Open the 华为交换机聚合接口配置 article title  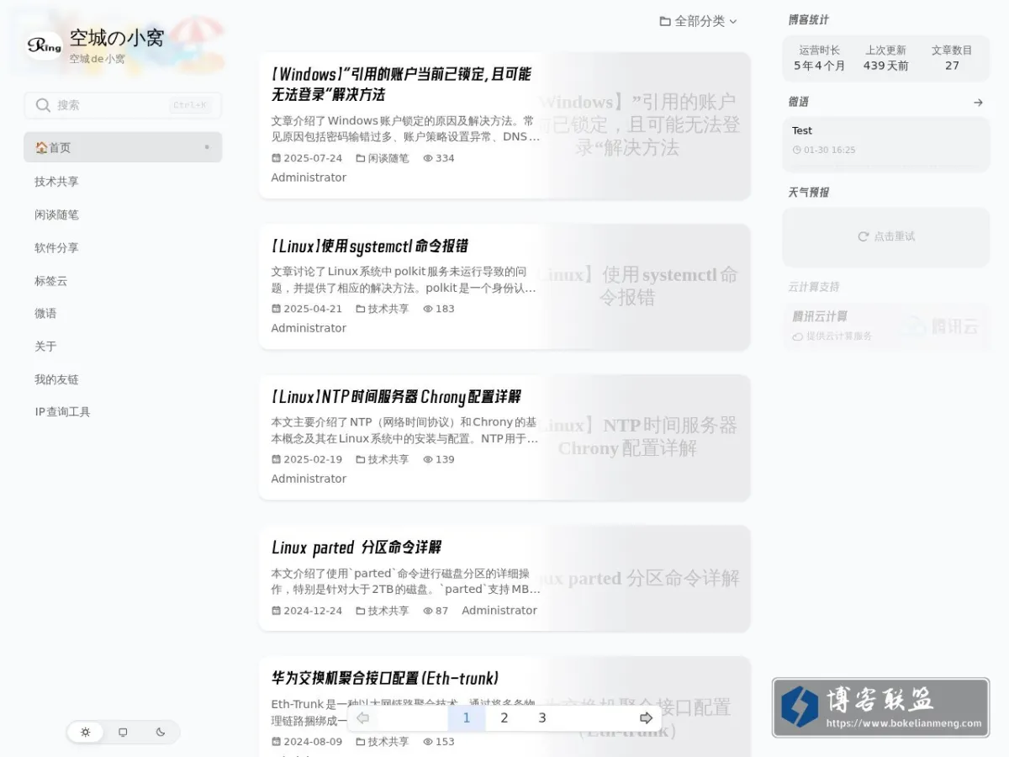point(385,678)
